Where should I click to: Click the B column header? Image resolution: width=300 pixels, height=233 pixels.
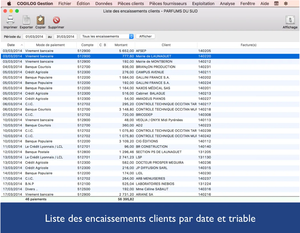(x=105, y=45)
